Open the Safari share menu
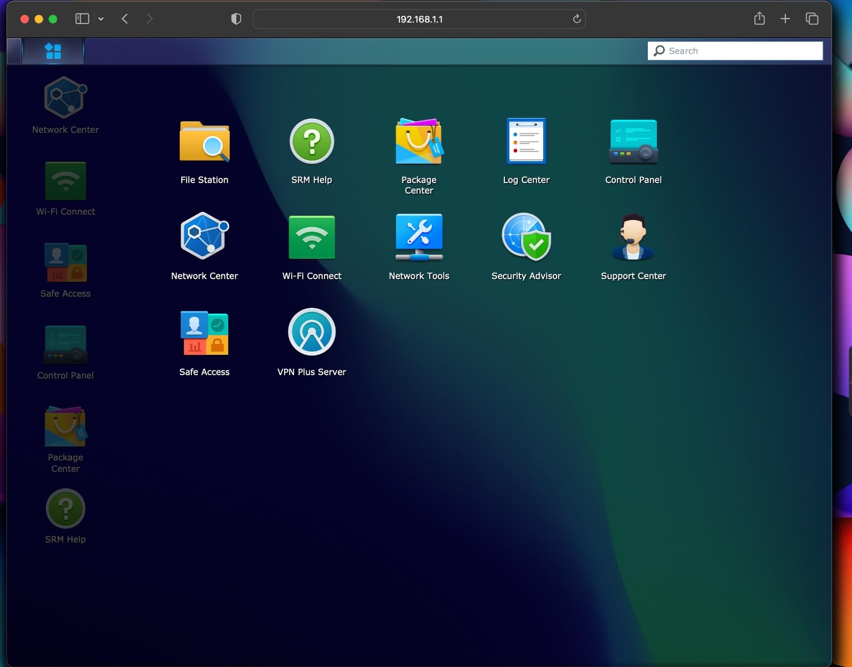 [x=759, y=19]
